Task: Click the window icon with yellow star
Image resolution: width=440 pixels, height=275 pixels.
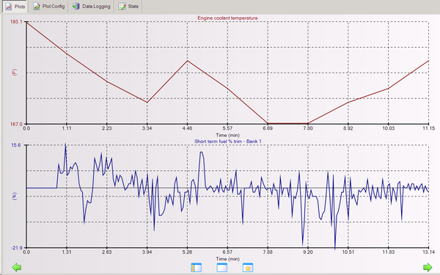Action: point(248,268)
